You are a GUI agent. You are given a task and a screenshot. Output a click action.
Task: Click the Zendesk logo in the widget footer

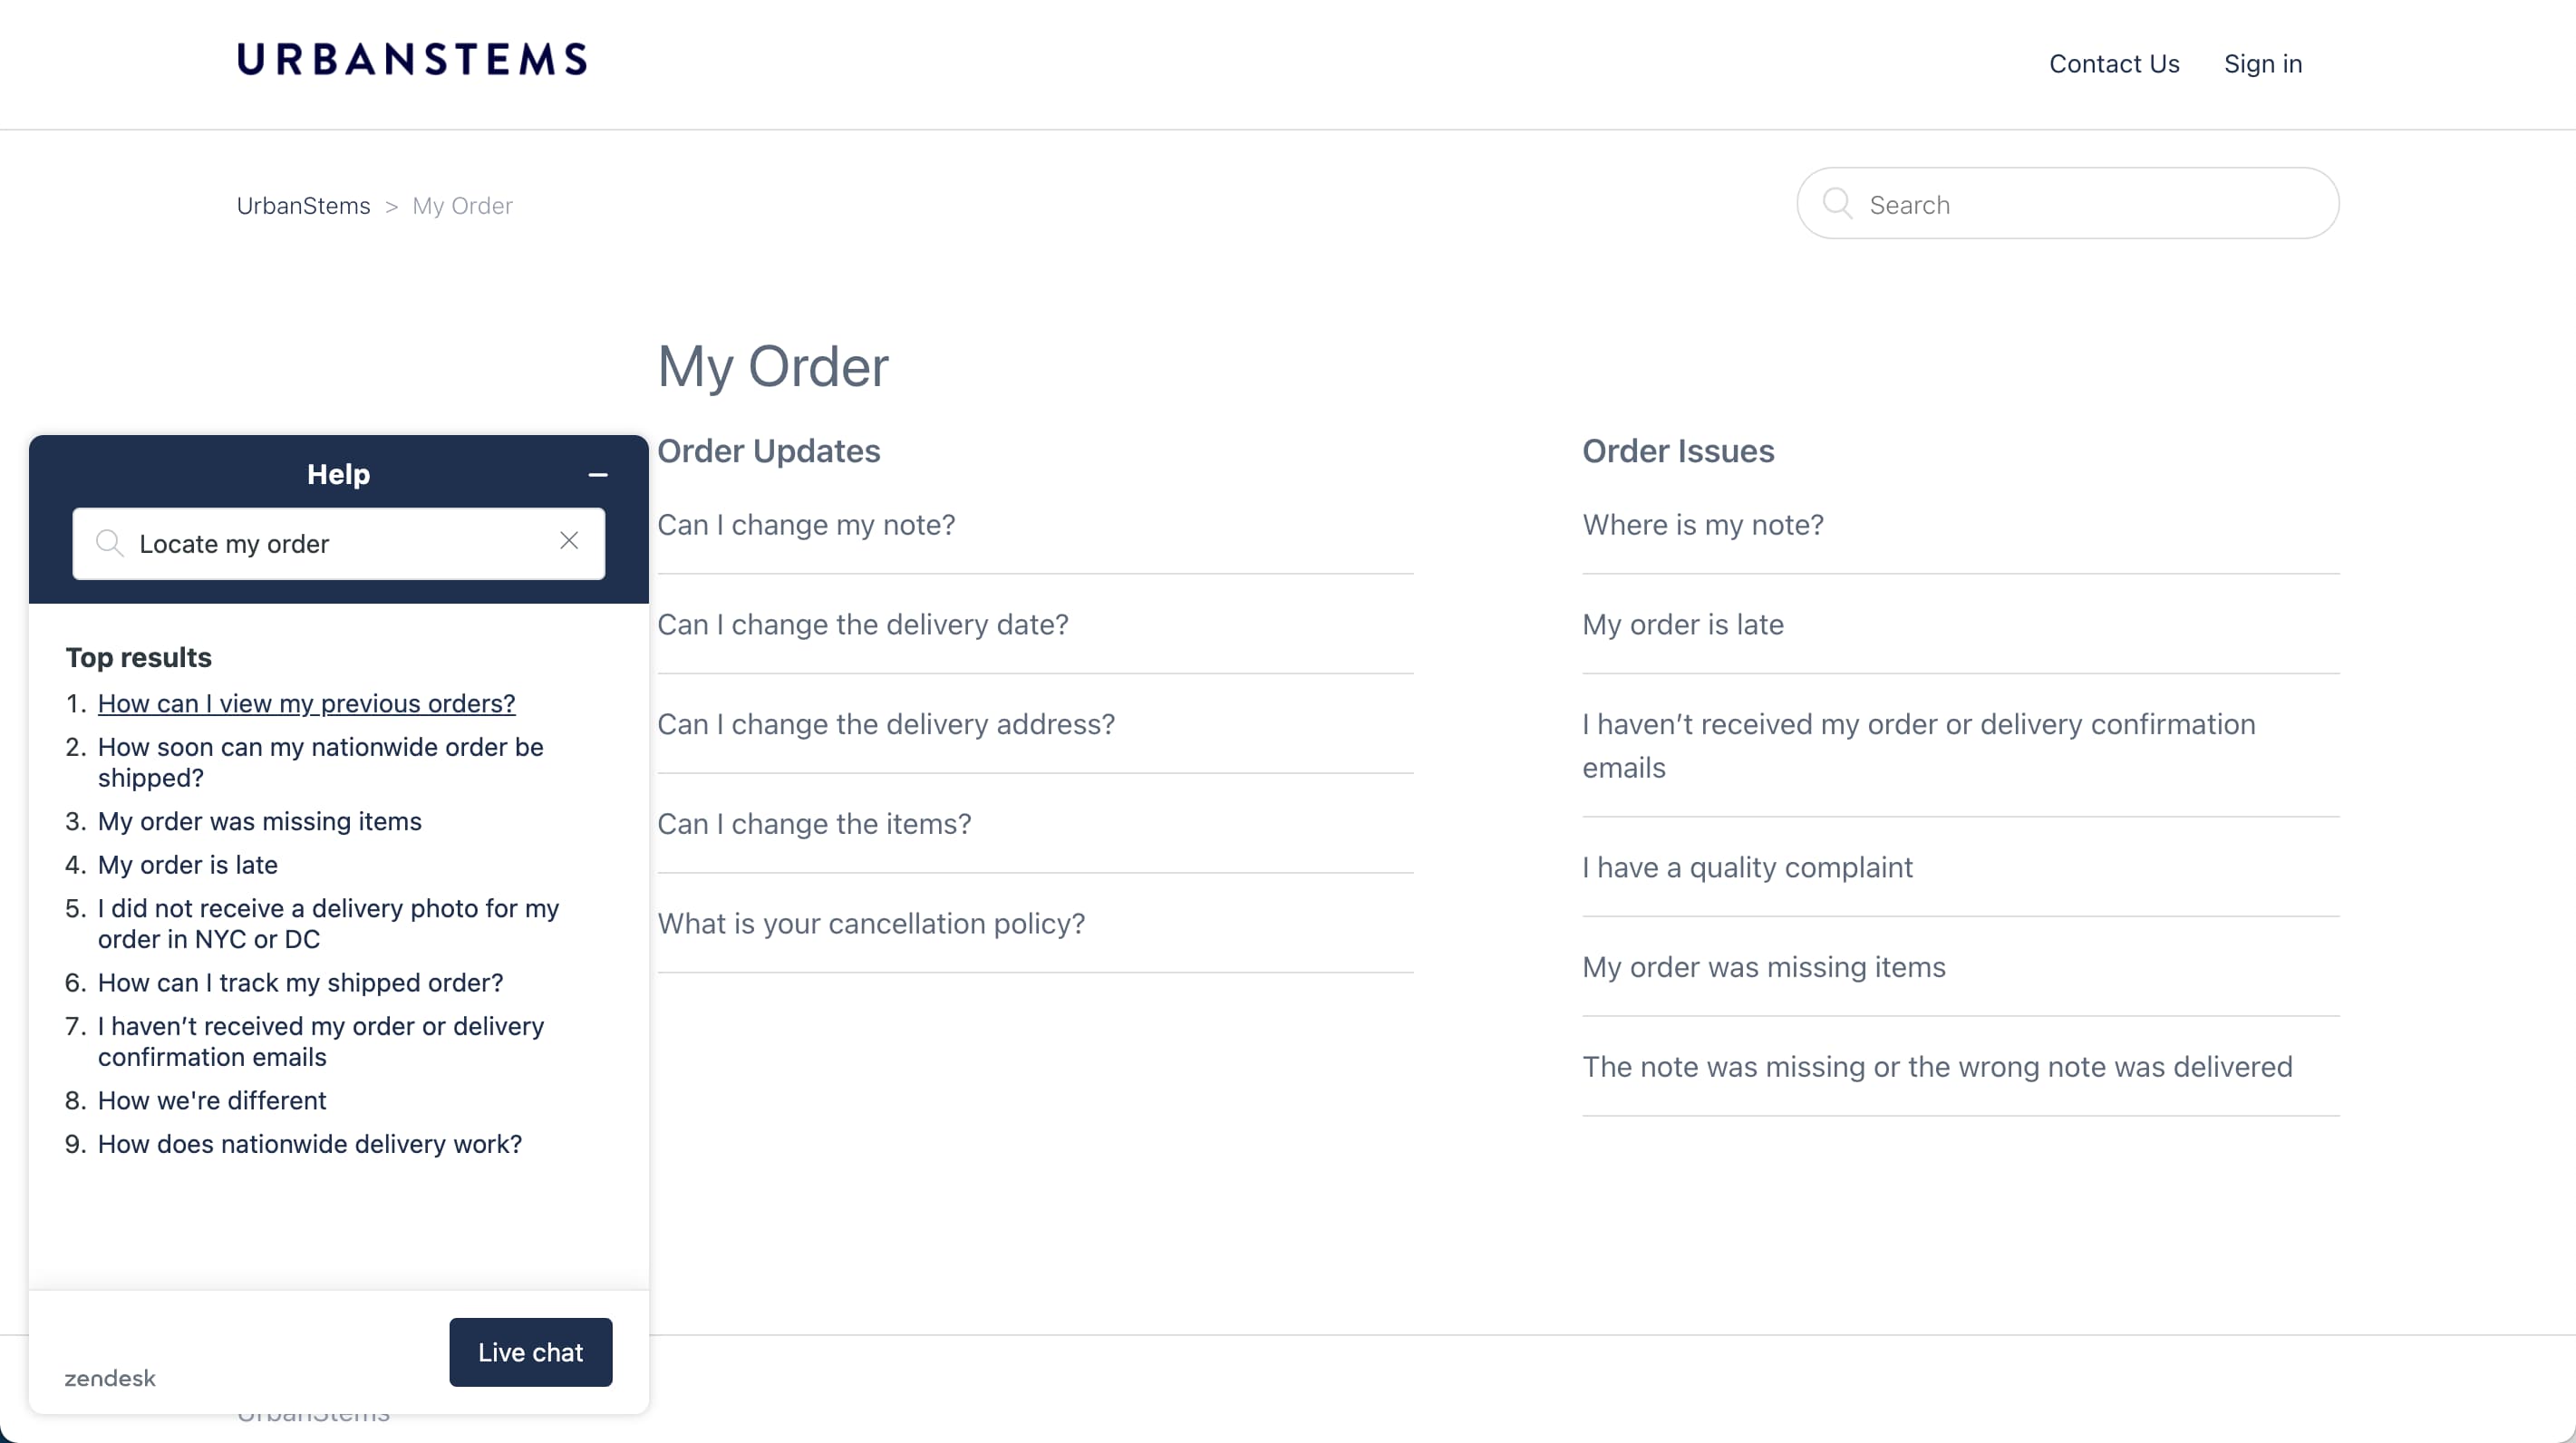pyautogui.click(x=109, y=1378)
